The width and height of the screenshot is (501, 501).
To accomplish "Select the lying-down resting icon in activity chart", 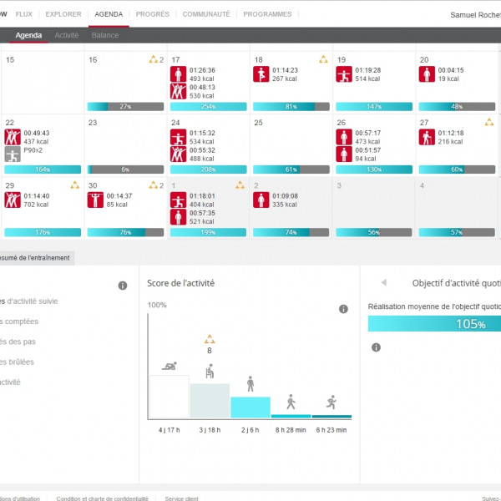I will (170, 367).
